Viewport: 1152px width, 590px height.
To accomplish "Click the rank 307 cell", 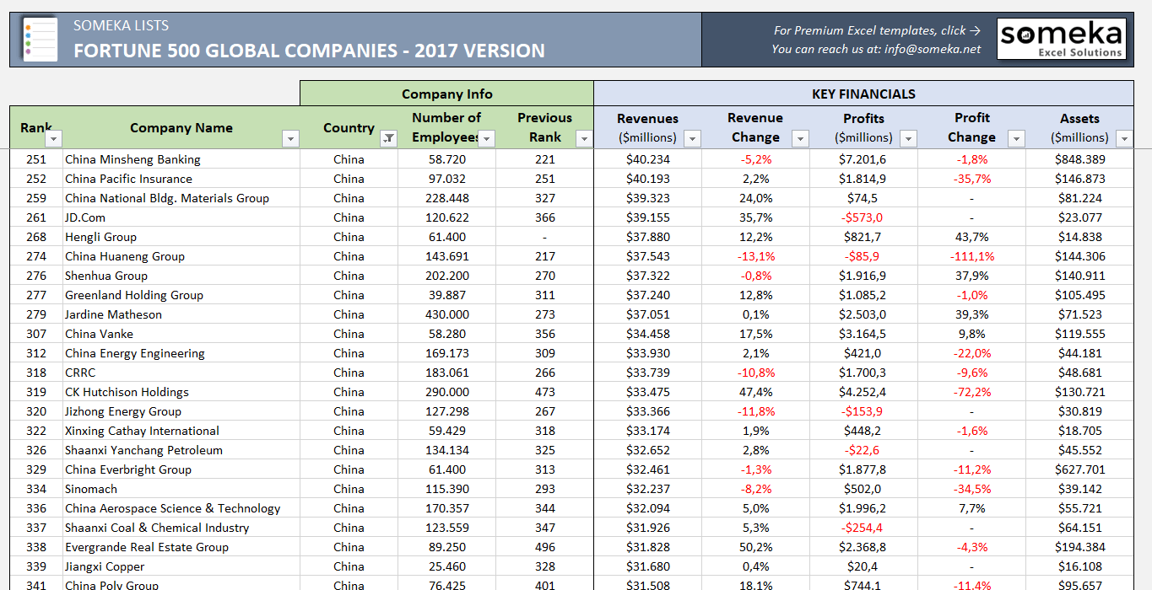I will point(36,334).
